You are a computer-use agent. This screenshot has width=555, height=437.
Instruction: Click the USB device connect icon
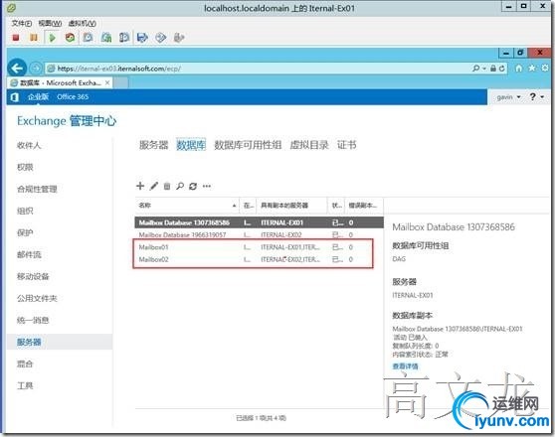[179, 37]
